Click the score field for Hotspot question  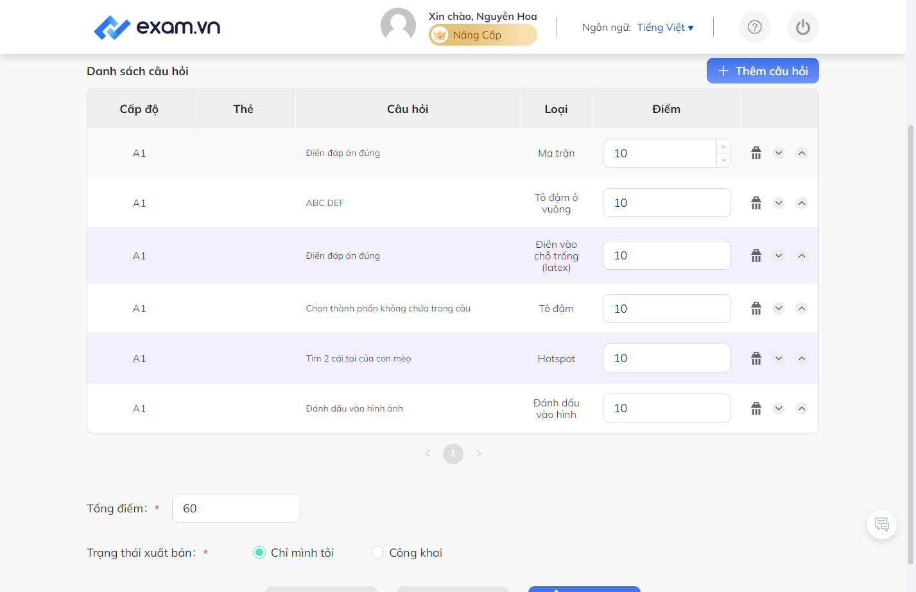667,358
